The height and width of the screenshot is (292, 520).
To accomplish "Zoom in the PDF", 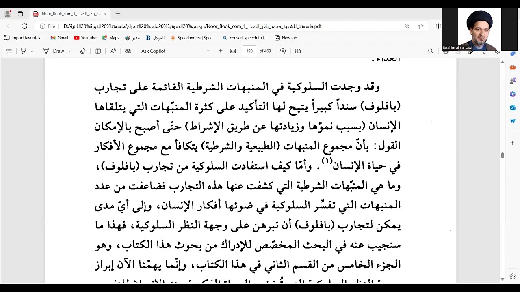I will pos(221,51).
